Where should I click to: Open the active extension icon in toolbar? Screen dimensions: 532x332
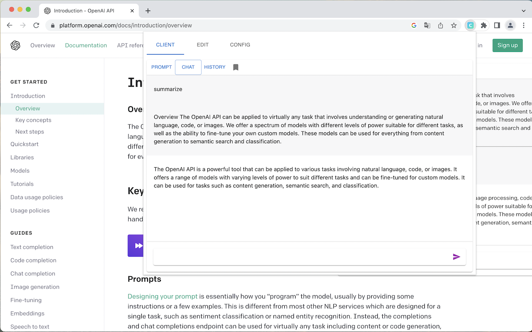click(x=470, y=25)
